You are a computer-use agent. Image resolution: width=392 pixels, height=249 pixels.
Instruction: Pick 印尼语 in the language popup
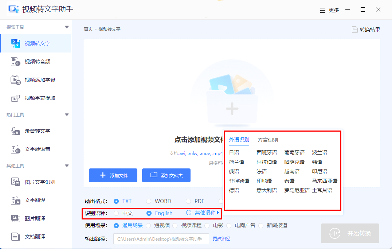(320, 171)
